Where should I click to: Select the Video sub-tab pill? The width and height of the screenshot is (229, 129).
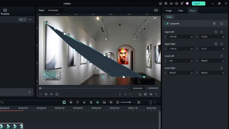coord(169,17)
